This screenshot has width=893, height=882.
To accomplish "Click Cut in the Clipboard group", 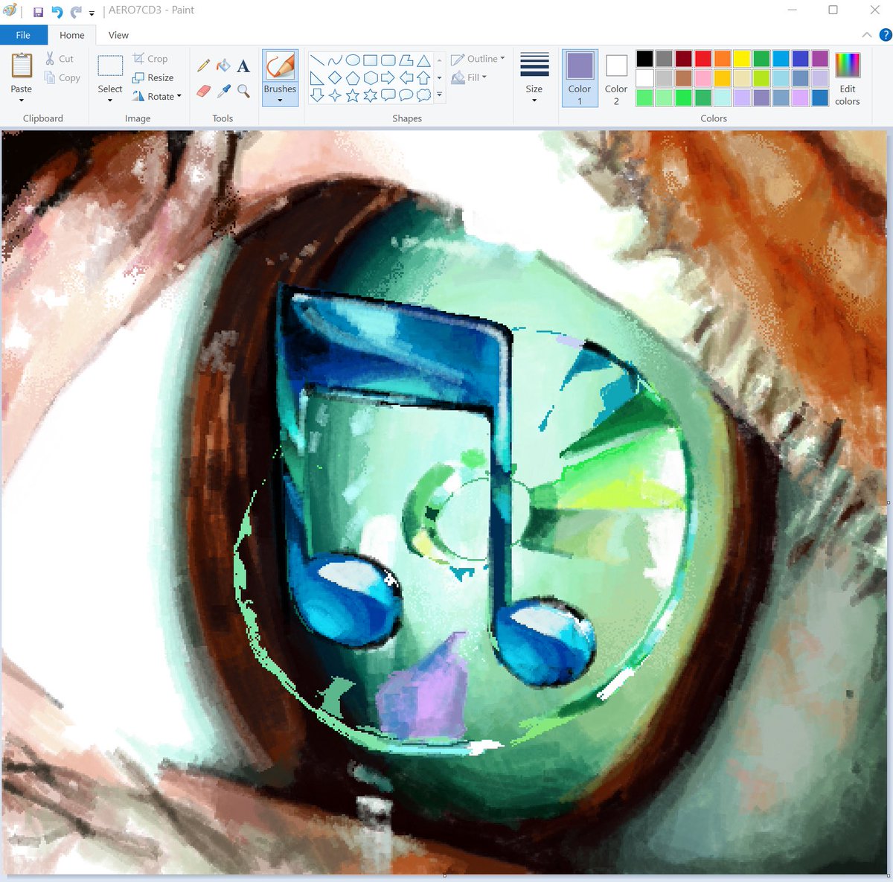I will [x=60, y=59].
